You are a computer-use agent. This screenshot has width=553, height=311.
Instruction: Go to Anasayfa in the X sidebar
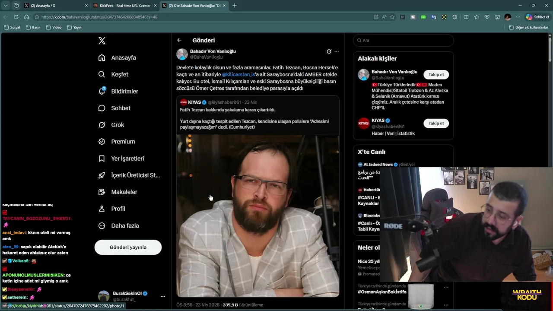[117, 57]
